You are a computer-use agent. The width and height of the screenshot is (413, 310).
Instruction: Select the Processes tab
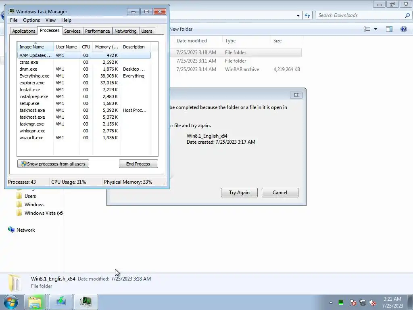click(50, 30)
